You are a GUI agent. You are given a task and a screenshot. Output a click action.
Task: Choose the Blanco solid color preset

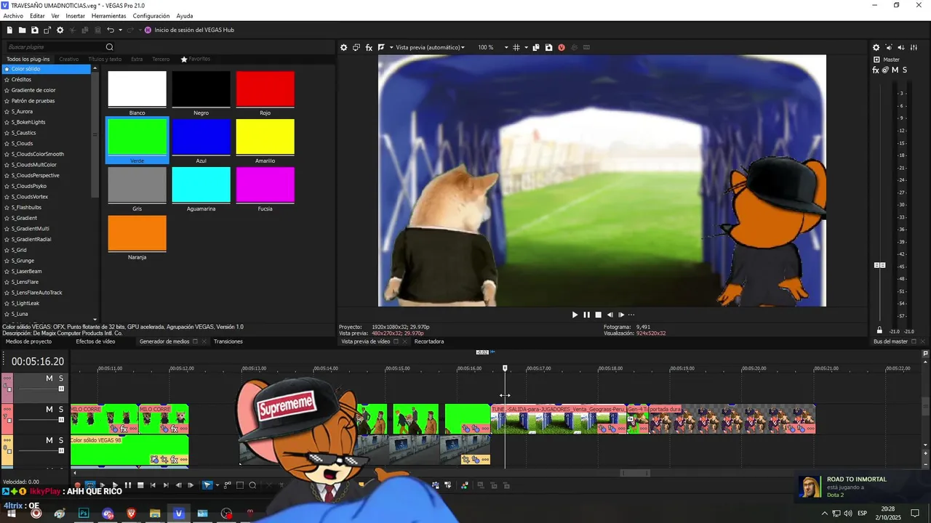click(137, 89)
